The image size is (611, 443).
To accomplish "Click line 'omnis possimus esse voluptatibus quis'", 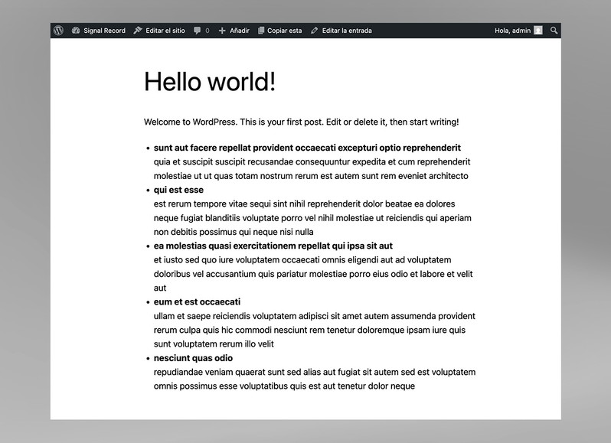I will pyautogui.click(x=284, y=386).
